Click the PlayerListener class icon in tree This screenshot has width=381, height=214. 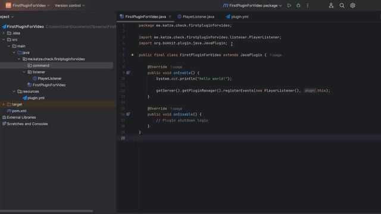click(35, 78)
